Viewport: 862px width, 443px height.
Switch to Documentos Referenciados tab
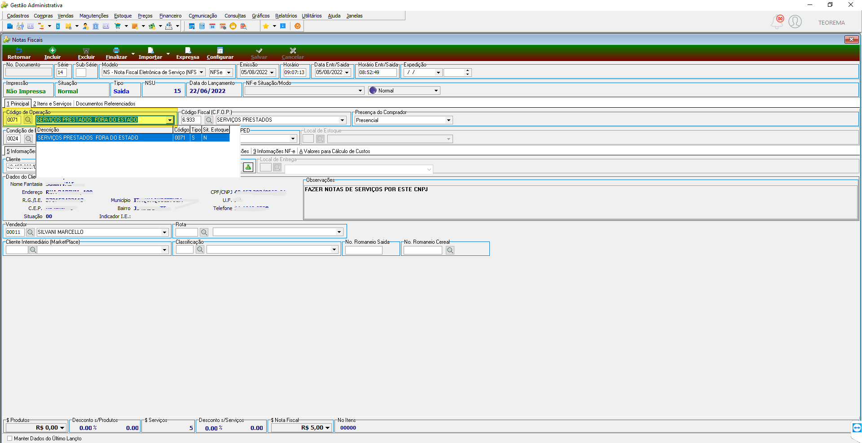[106, 104]
